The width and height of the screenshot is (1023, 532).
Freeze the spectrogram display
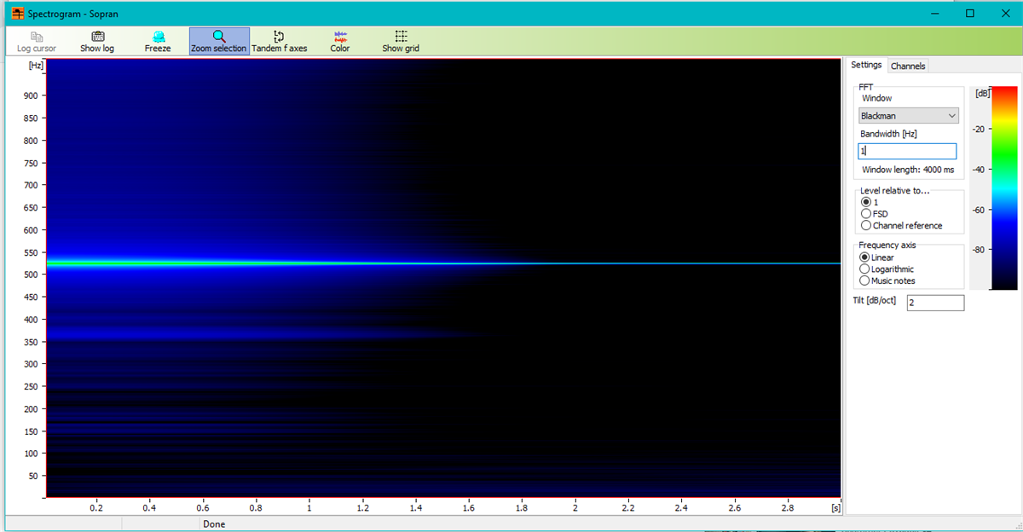158,41
